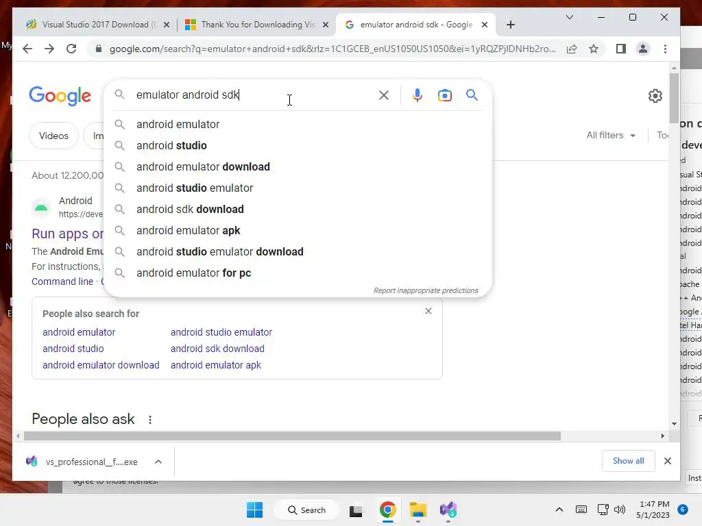Bookmark this page with the star icon
702x526 pixels.
[x=594, y=49]
